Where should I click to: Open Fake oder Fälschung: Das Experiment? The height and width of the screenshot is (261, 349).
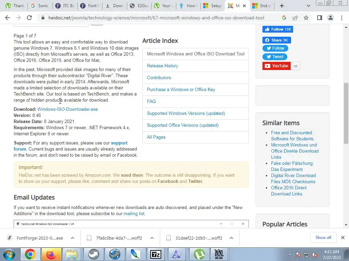click(x=292, y=166)
